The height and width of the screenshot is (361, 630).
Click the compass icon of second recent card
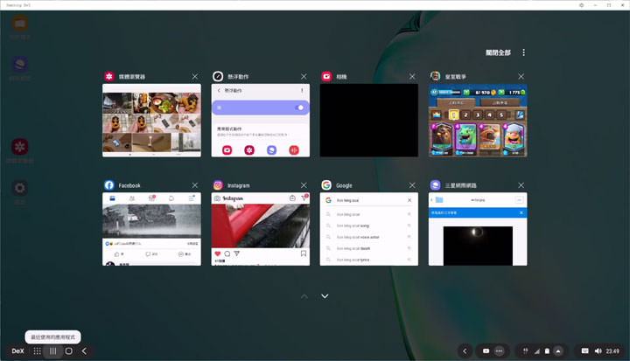[218, 76]
